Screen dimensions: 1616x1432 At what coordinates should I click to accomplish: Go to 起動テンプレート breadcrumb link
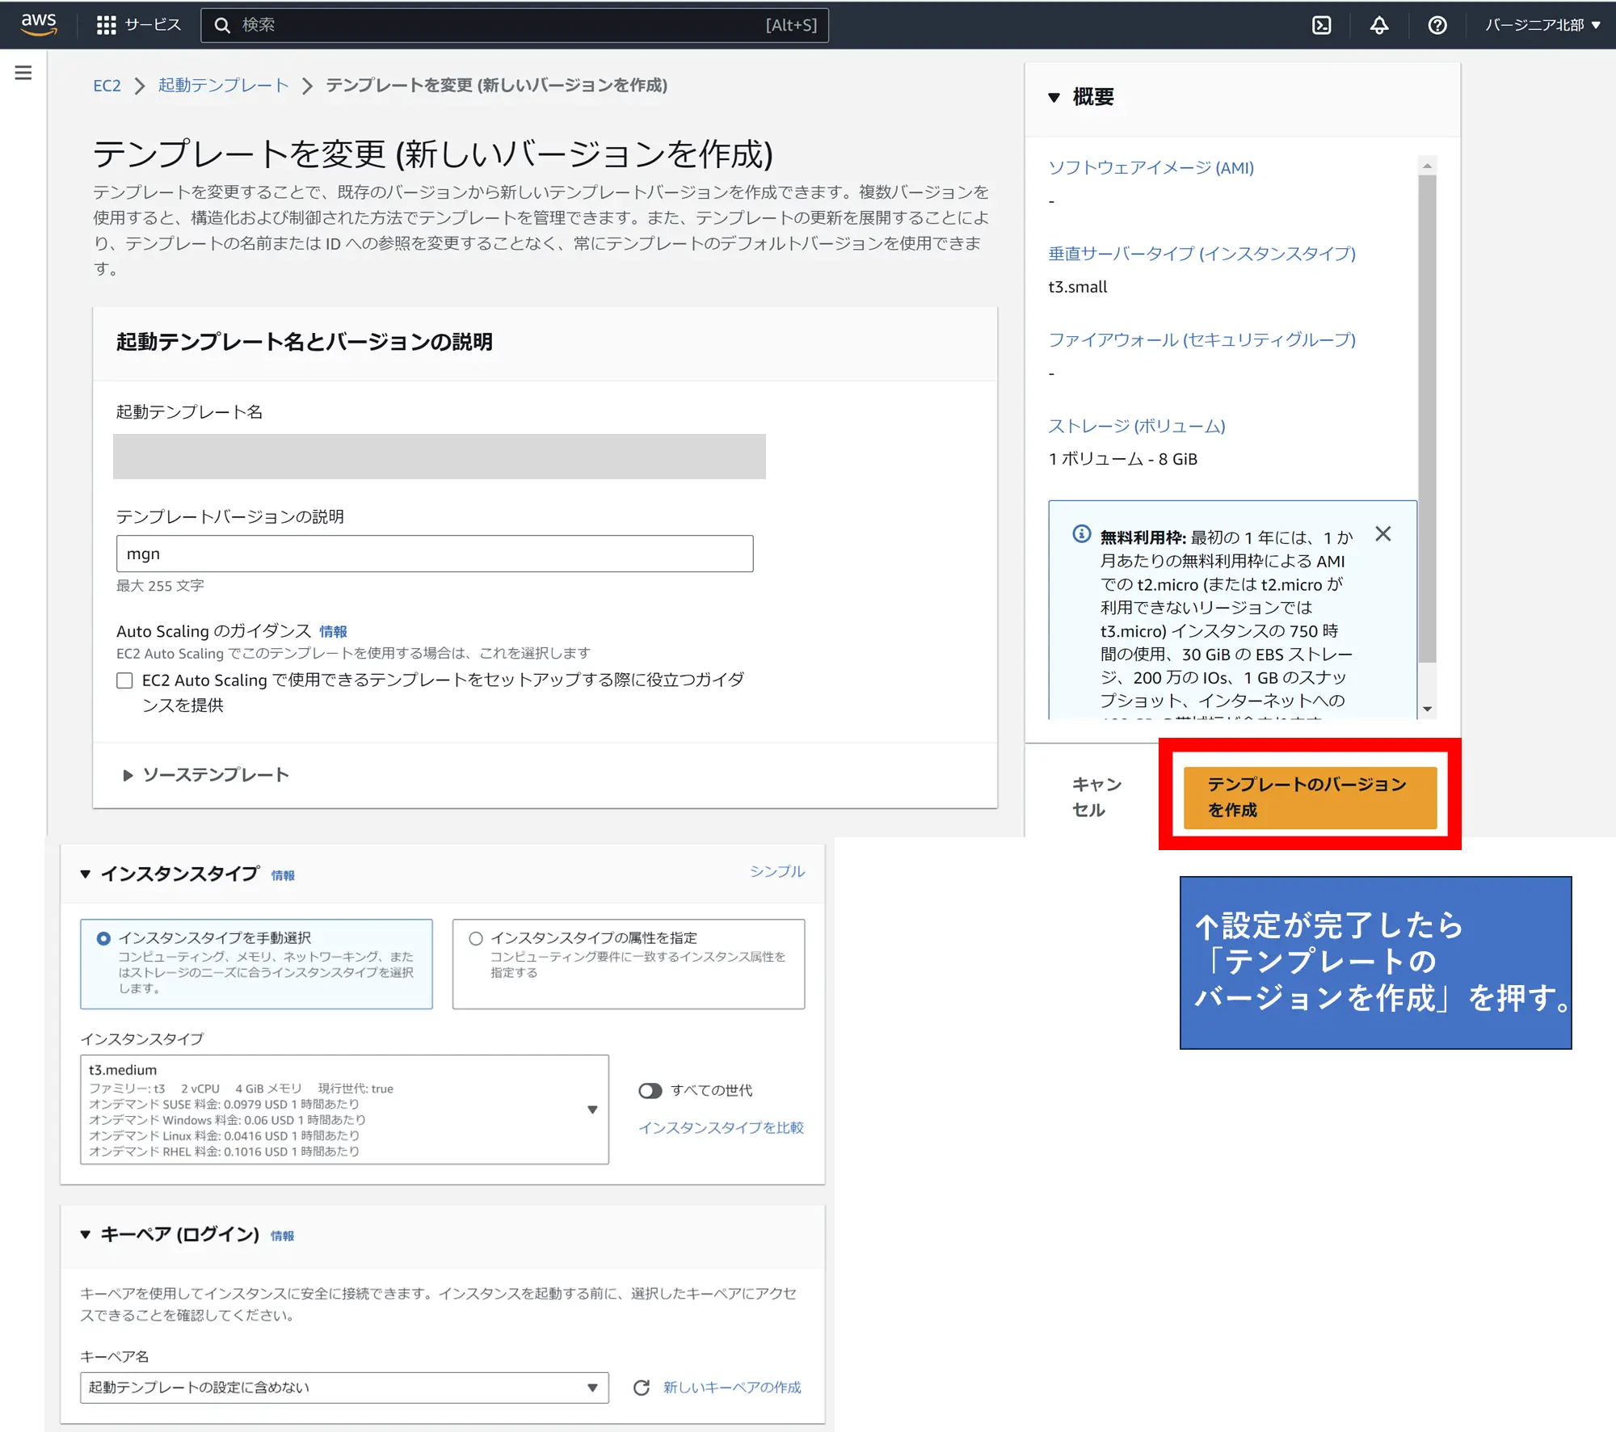(x=223, y=85)
